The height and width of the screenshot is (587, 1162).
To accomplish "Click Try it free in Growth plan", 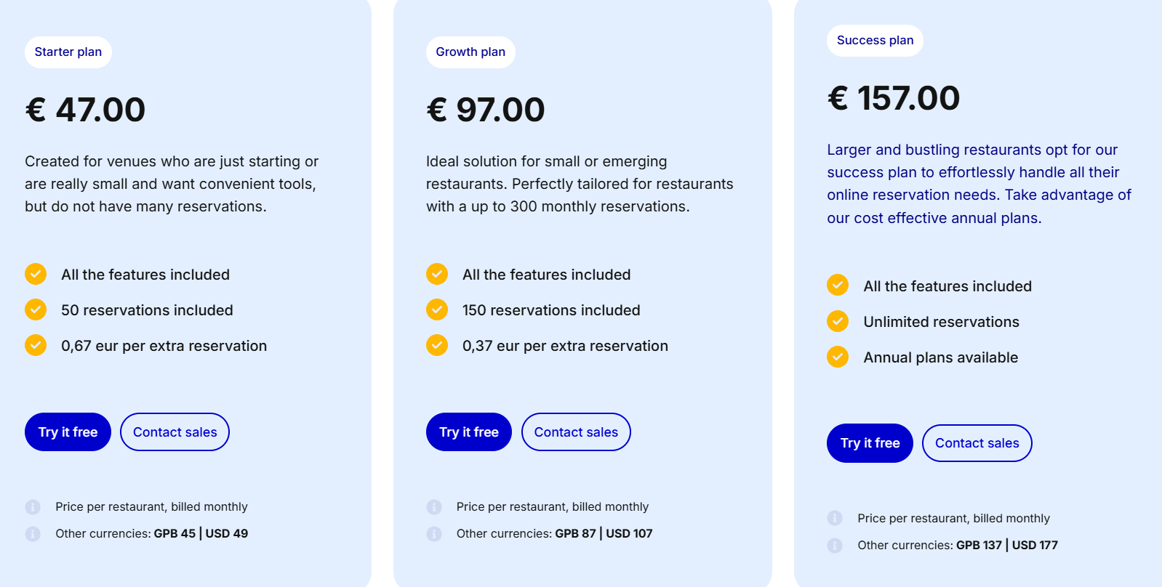I will coord(469,432).
